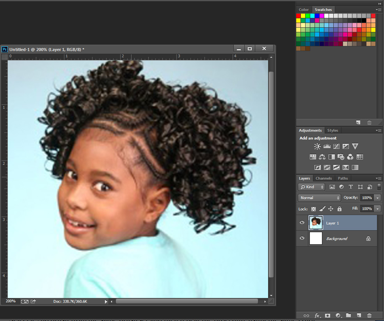Select Layer 1 thumbnail
Viewport: 384px width, 321px height.
pos(316,223)
